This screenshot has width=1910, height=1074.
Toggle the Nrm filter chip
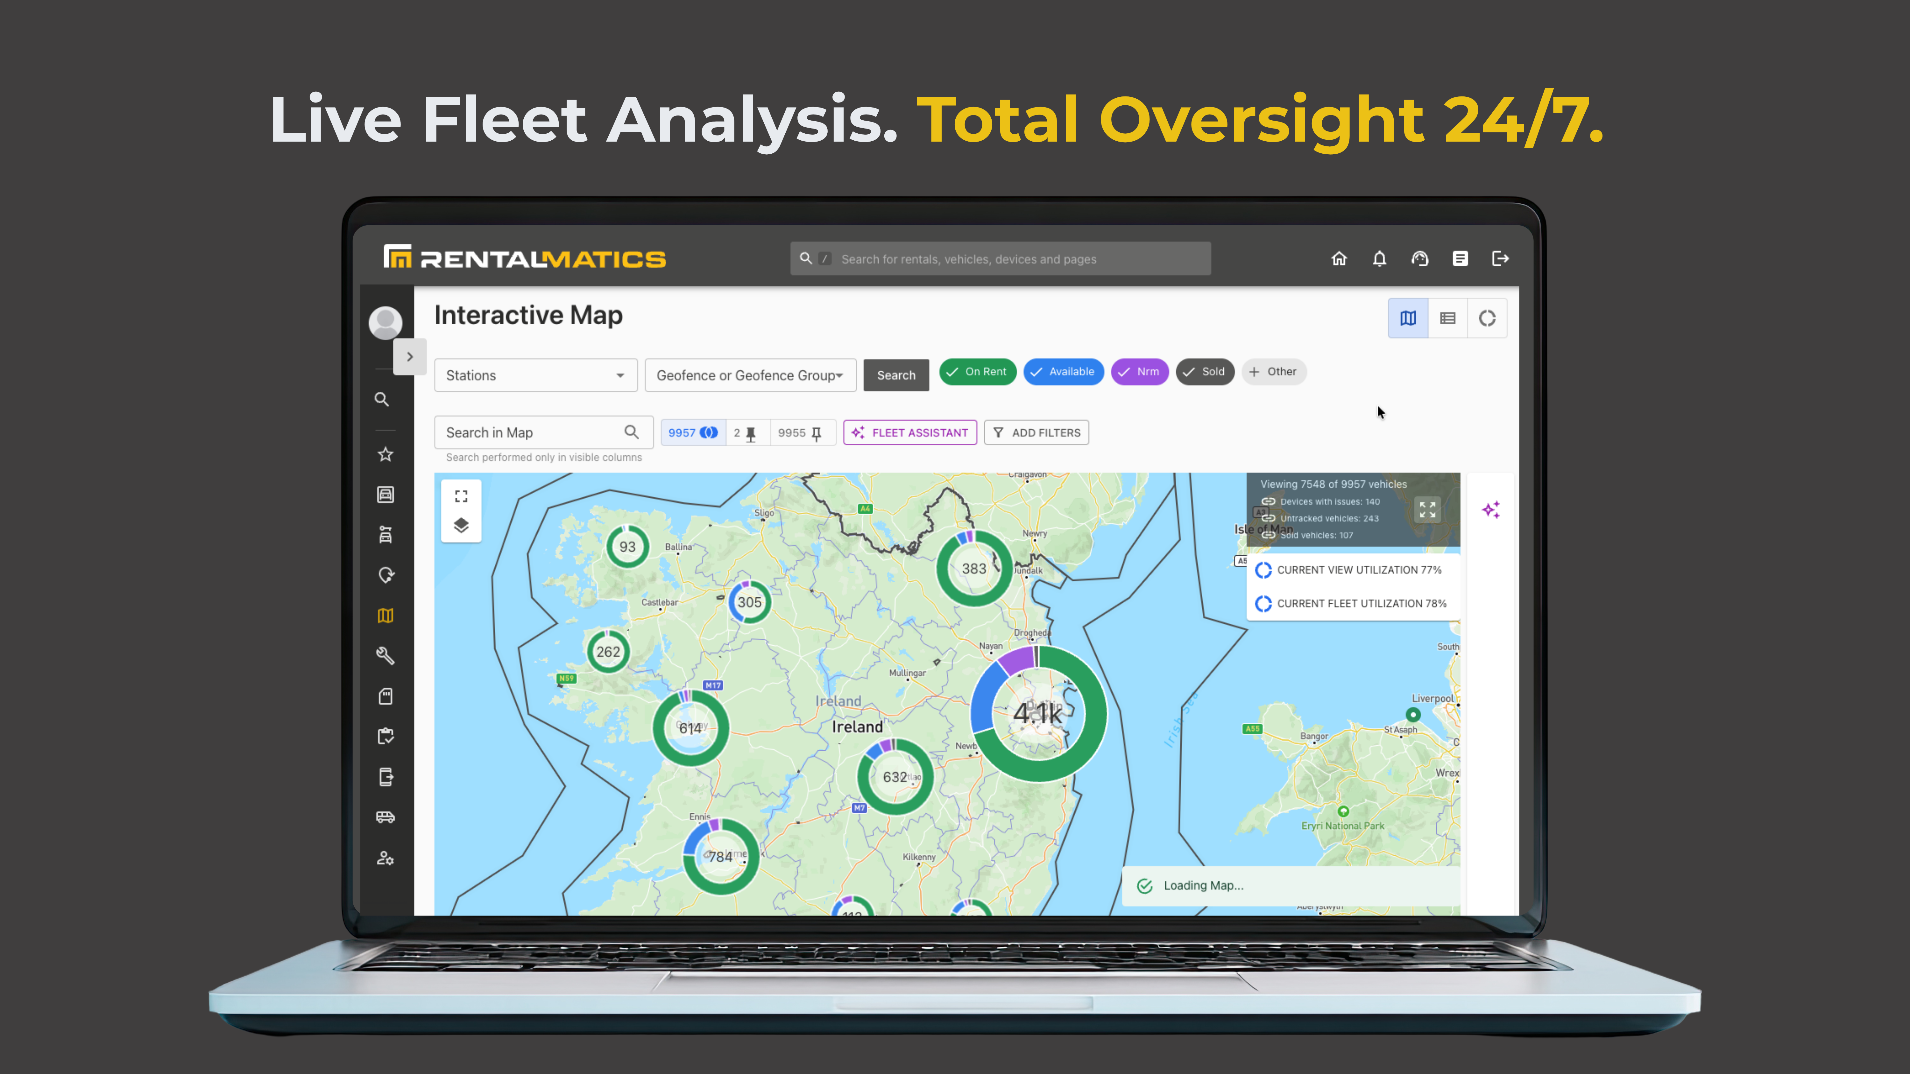(1140, 371)
